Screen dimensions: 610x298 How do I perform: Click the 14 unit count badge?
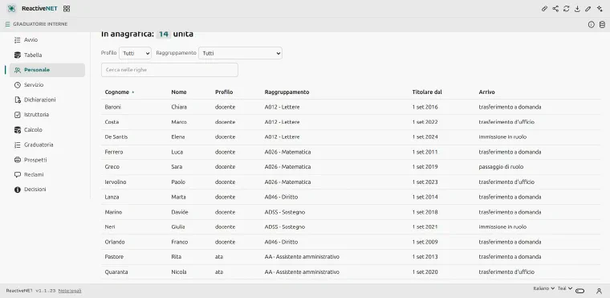coord(164,34)
